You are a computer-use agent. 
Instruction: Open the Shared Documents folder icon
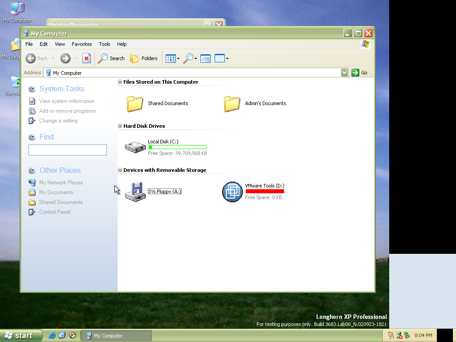coord(135,103)
